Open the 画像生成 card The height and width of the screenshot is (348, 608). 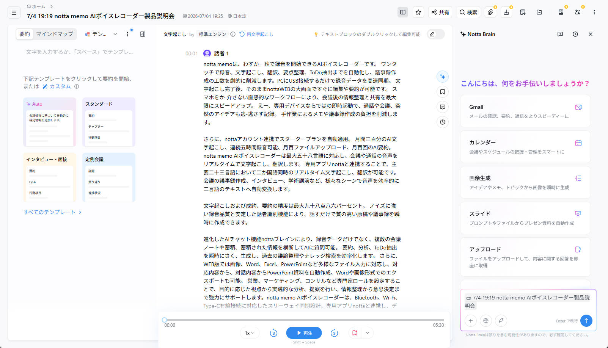point(525,182)
